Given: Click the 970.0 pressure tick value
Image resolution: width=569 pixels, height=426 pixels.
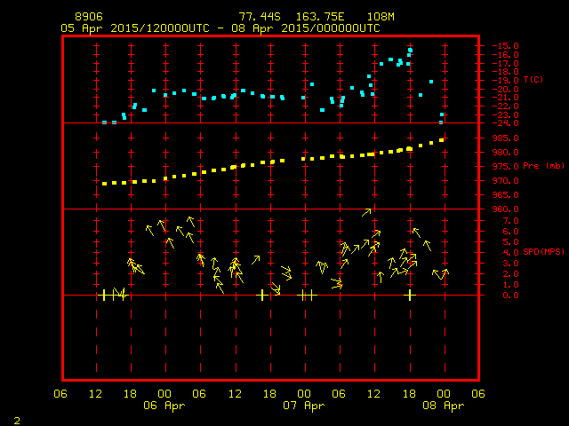Looking at the screenshot, I should [506, 180].
